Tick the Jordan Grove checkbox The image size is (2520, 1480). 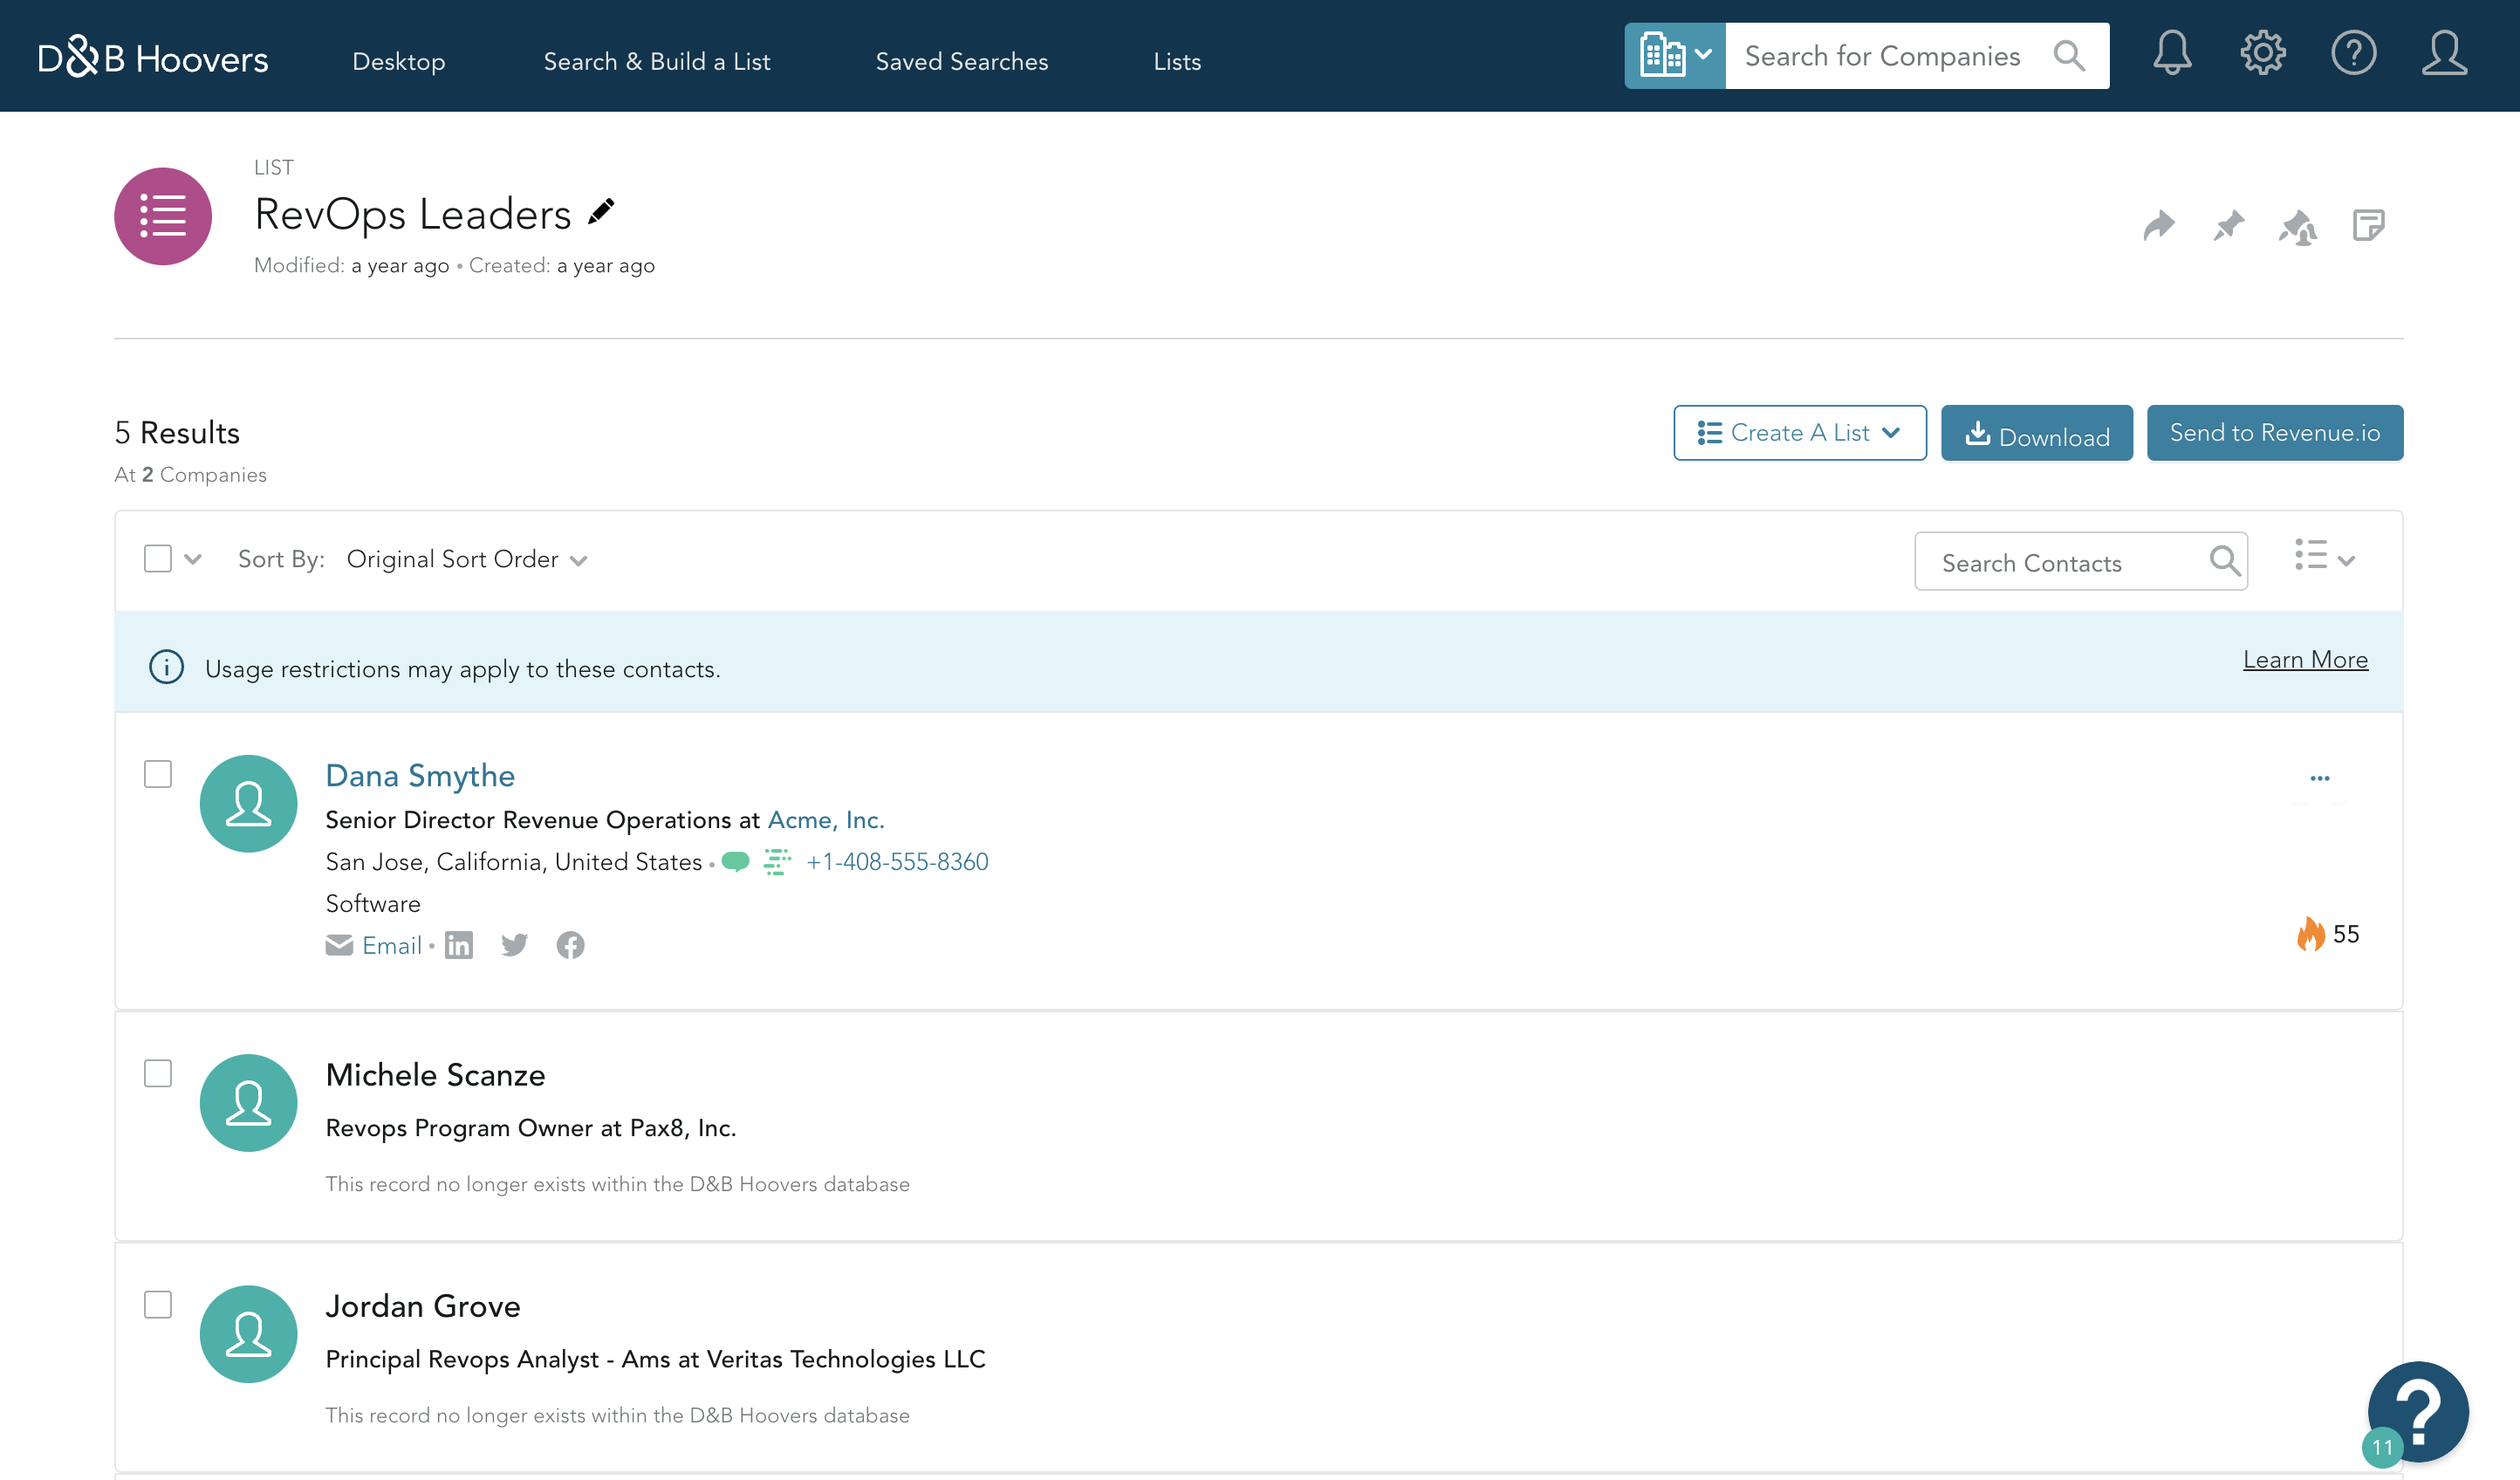(x=158, y=1304)
